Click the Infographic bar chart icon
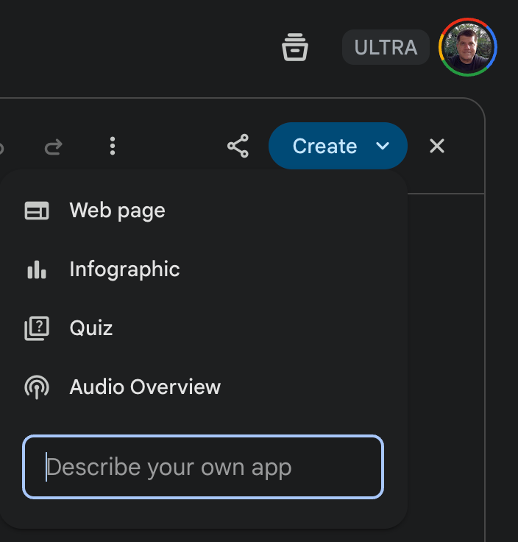Screen dimensions: 518x542 point(37,270)
